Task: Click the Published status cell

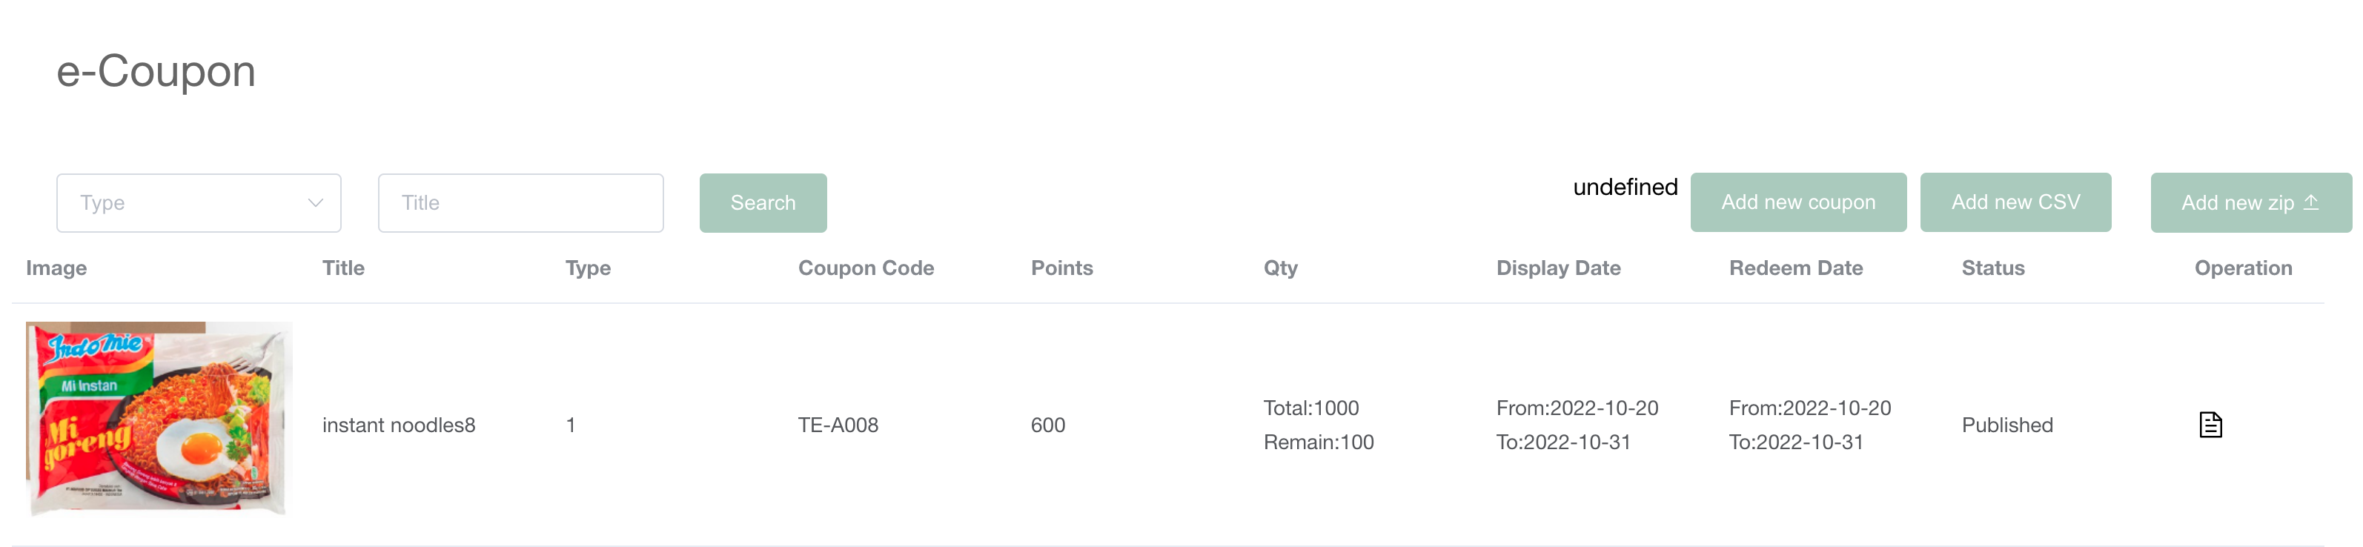Action: pos(2006,425)
